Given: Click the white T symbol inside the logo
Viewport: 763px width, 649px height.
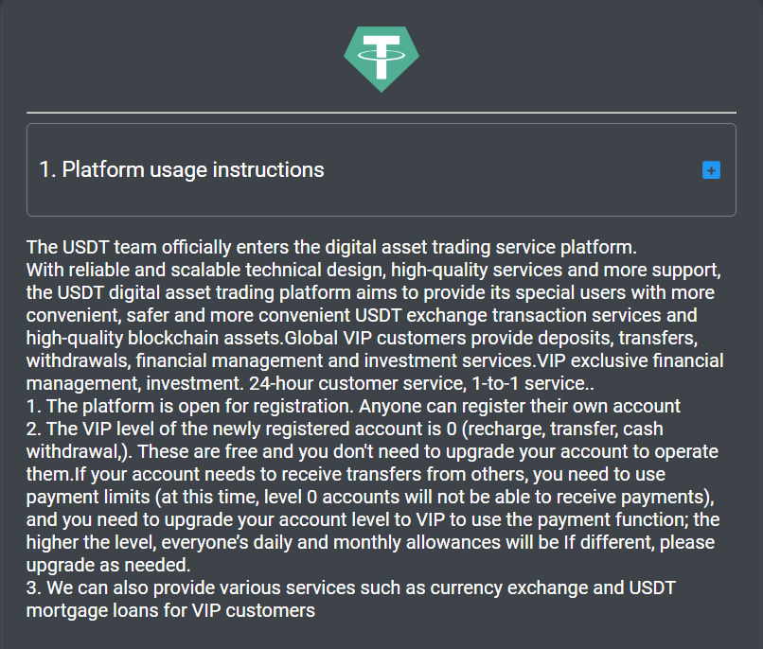Looking at the screenshot, I should click(381, 57).
